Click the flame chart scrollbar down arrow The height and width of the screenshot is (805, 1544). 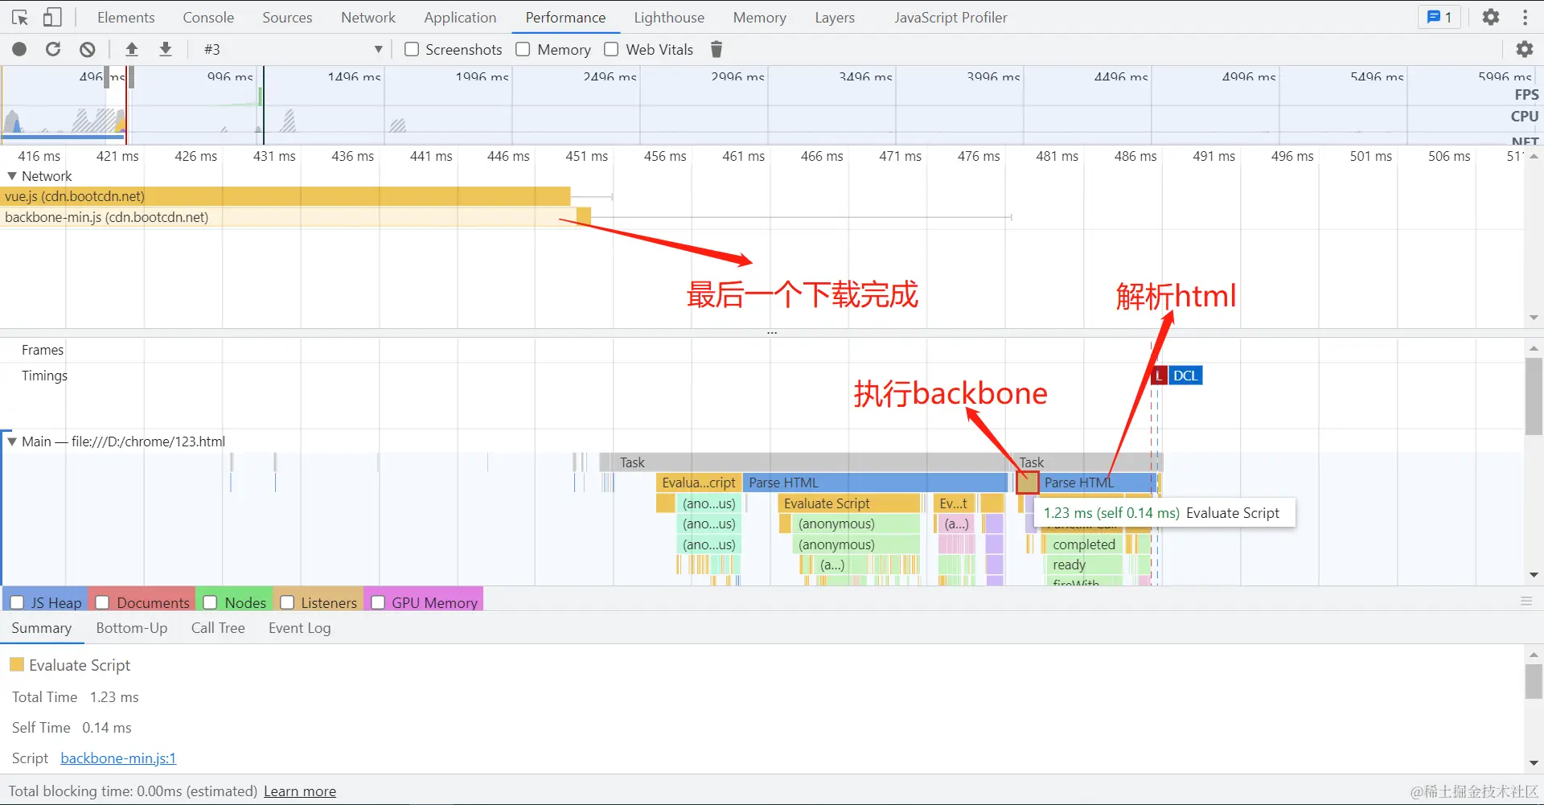click(1534, 575)
